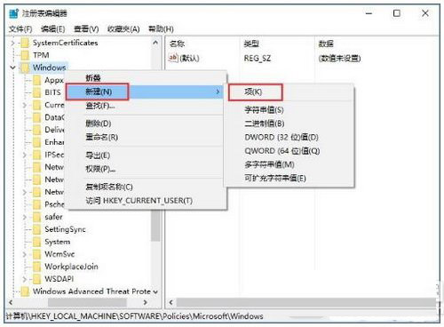Image resolution: width=444 pixels, height=327 pixels.
Task: Click the System folder icon
Action: [x=37, y=242]
